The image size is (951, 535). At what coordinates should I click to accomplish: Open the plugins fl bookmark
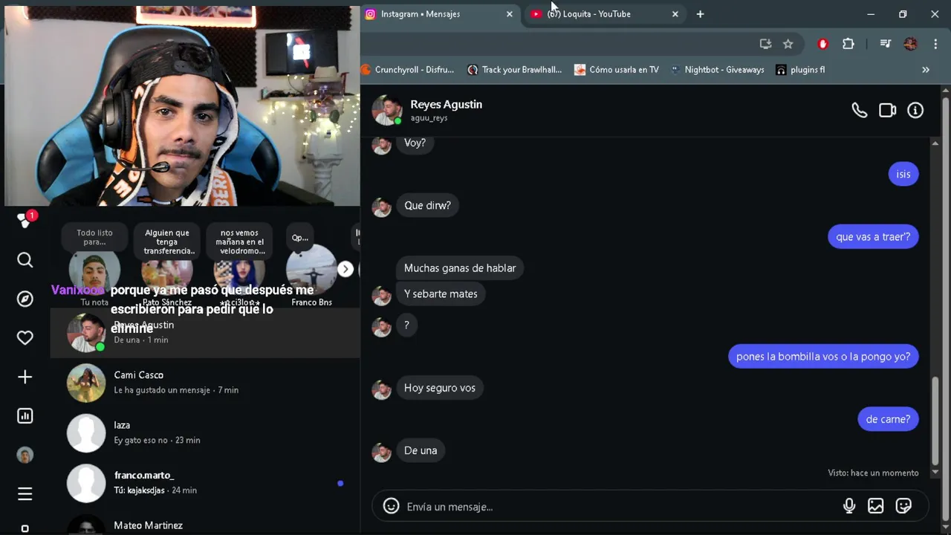(x=800, y=70)
